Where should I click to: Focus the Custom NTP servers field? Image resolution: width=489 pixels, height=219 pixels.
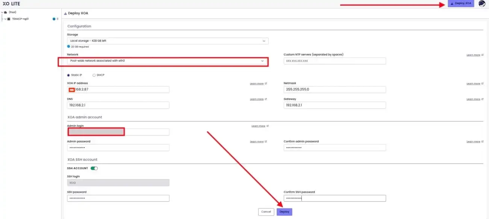click(335, 61)
